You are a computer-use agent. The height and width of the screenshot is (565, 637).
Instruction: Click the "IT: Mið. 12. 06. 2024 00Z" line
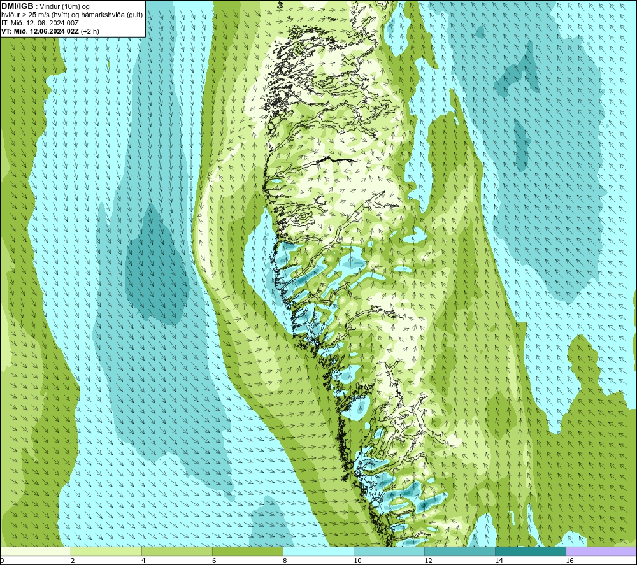coord(39,23)
